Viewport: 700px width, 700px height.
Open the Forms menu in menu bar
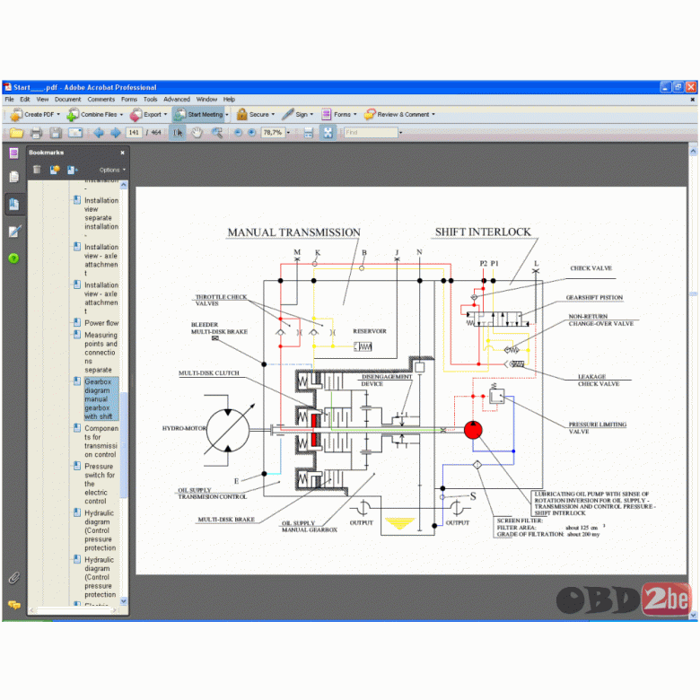pyautogui.click(x=129, y=100)
